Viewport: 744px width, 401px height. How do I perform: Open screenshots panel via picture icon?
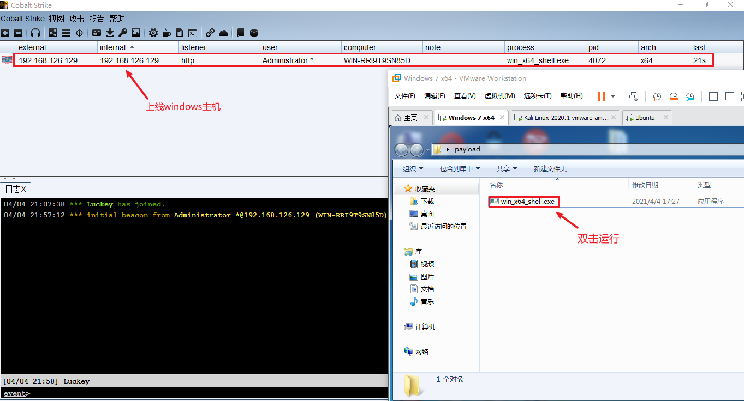coord(135,33)
